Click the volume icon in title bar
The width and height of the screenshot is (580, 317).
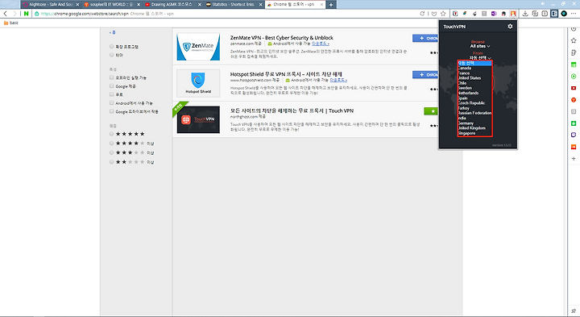tap(543, 4)
